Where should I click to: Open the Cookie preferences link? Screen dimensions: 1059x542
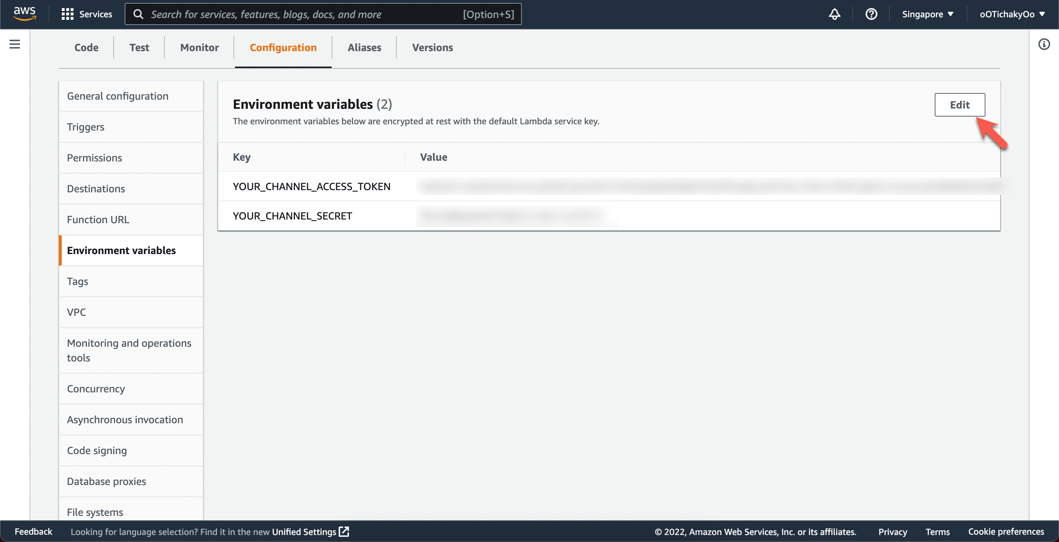pos(1006,531)
